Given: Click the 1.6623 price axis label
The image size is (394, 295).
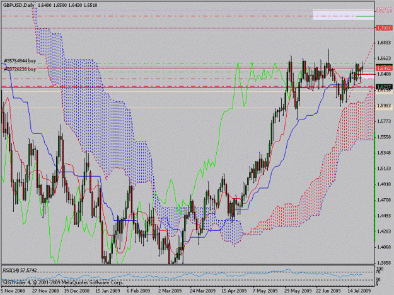Looking at the screenshot, I should coord(385,58).
